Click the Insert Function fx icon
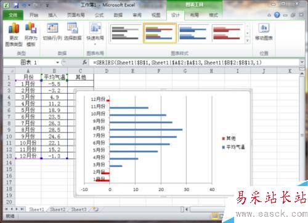The image size is (308, 223). (84, 62)
